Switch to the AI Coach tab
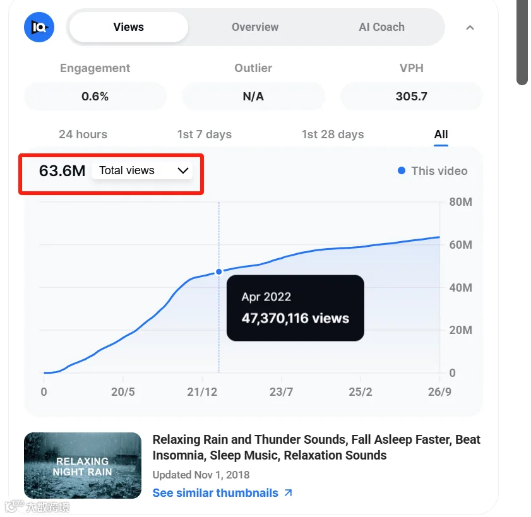Screen dimensions: 531x517 pos(381,27)
